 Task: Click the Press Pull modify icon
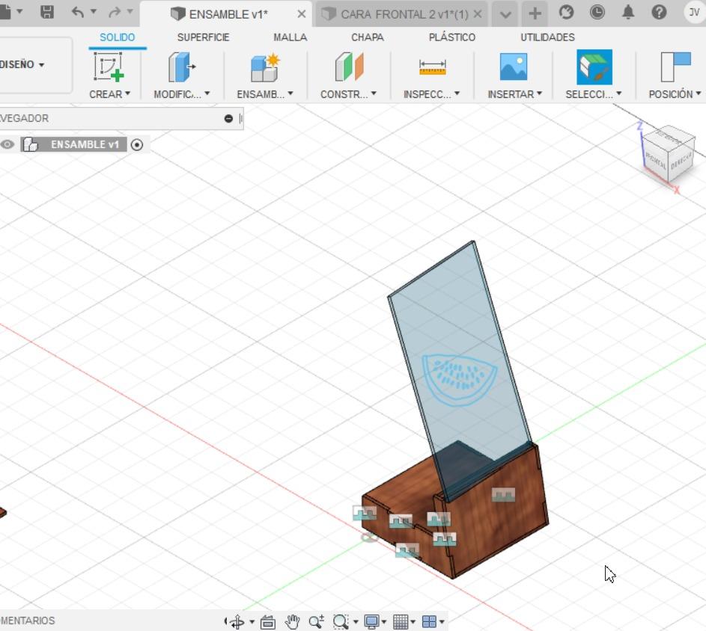pyautogui.click(x=181, y=67)
